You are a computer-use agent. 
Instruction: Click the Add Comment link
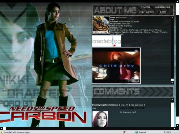click(x=137, y=105)
